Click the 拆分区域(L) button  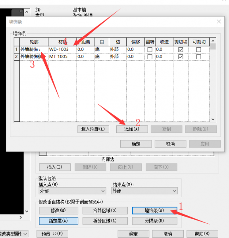click(105, 221)
